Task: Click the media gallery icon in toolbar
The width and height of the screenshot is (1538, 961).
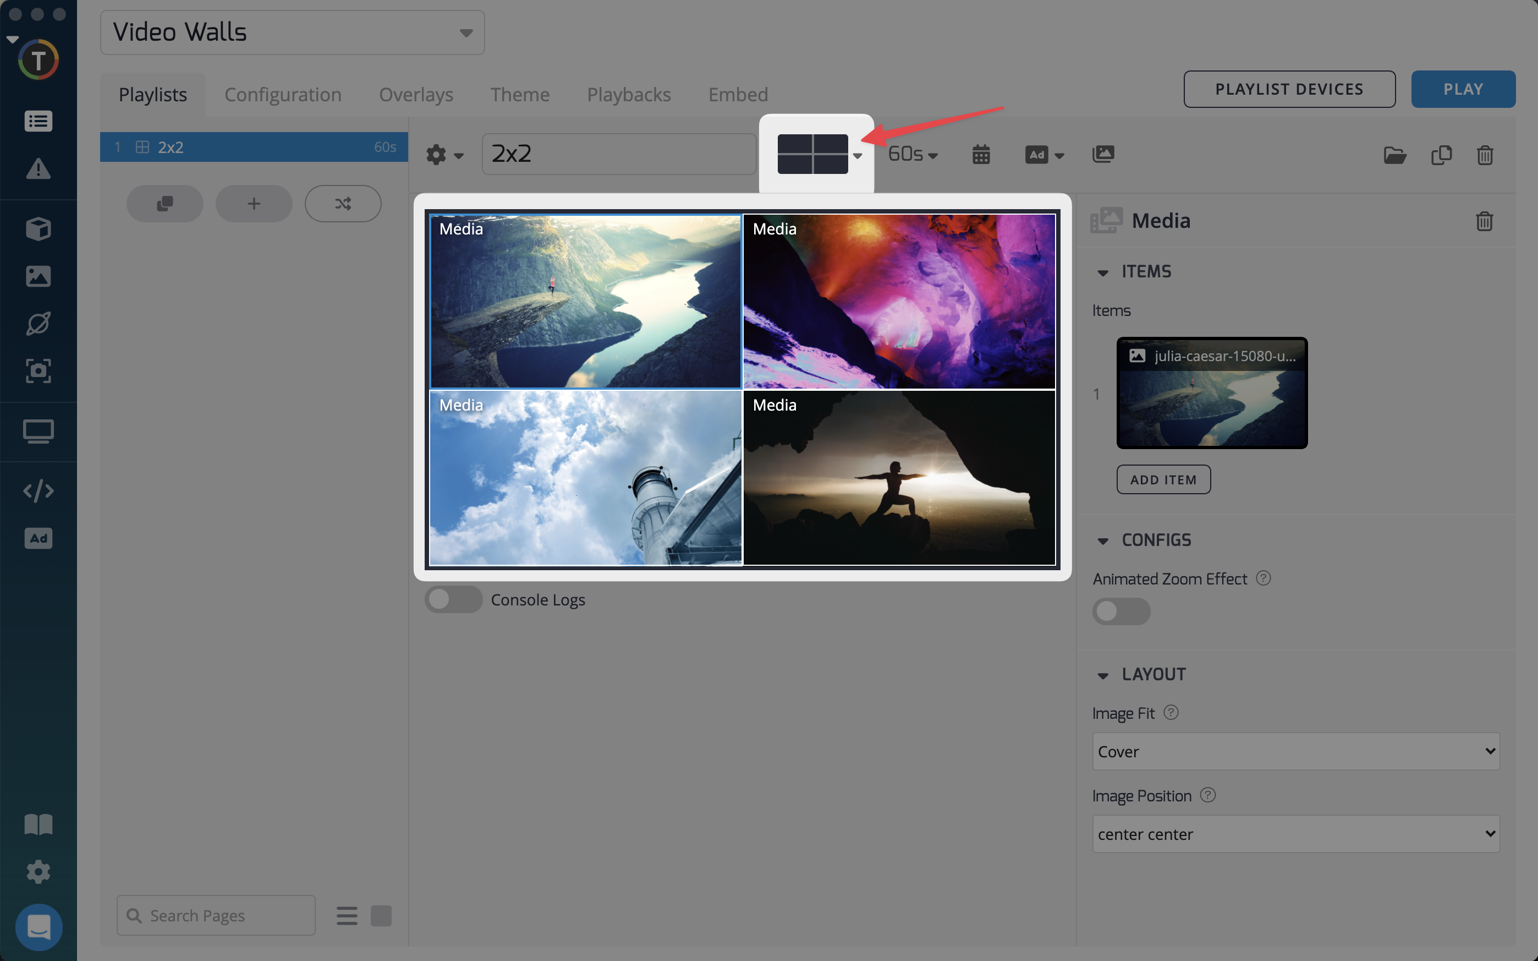Action: [1103, 155]
